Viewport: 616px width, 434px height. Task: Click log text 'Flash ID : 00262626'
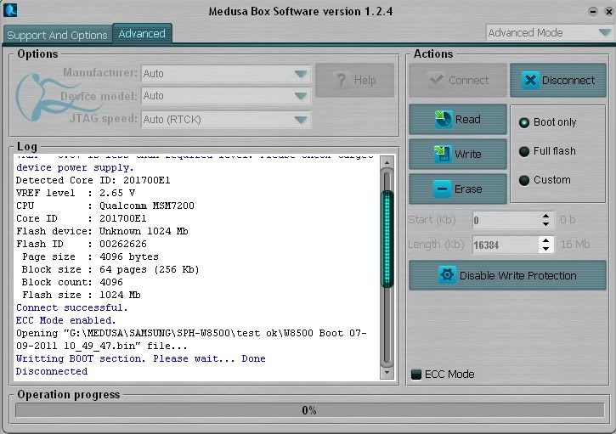pos(82,244)
